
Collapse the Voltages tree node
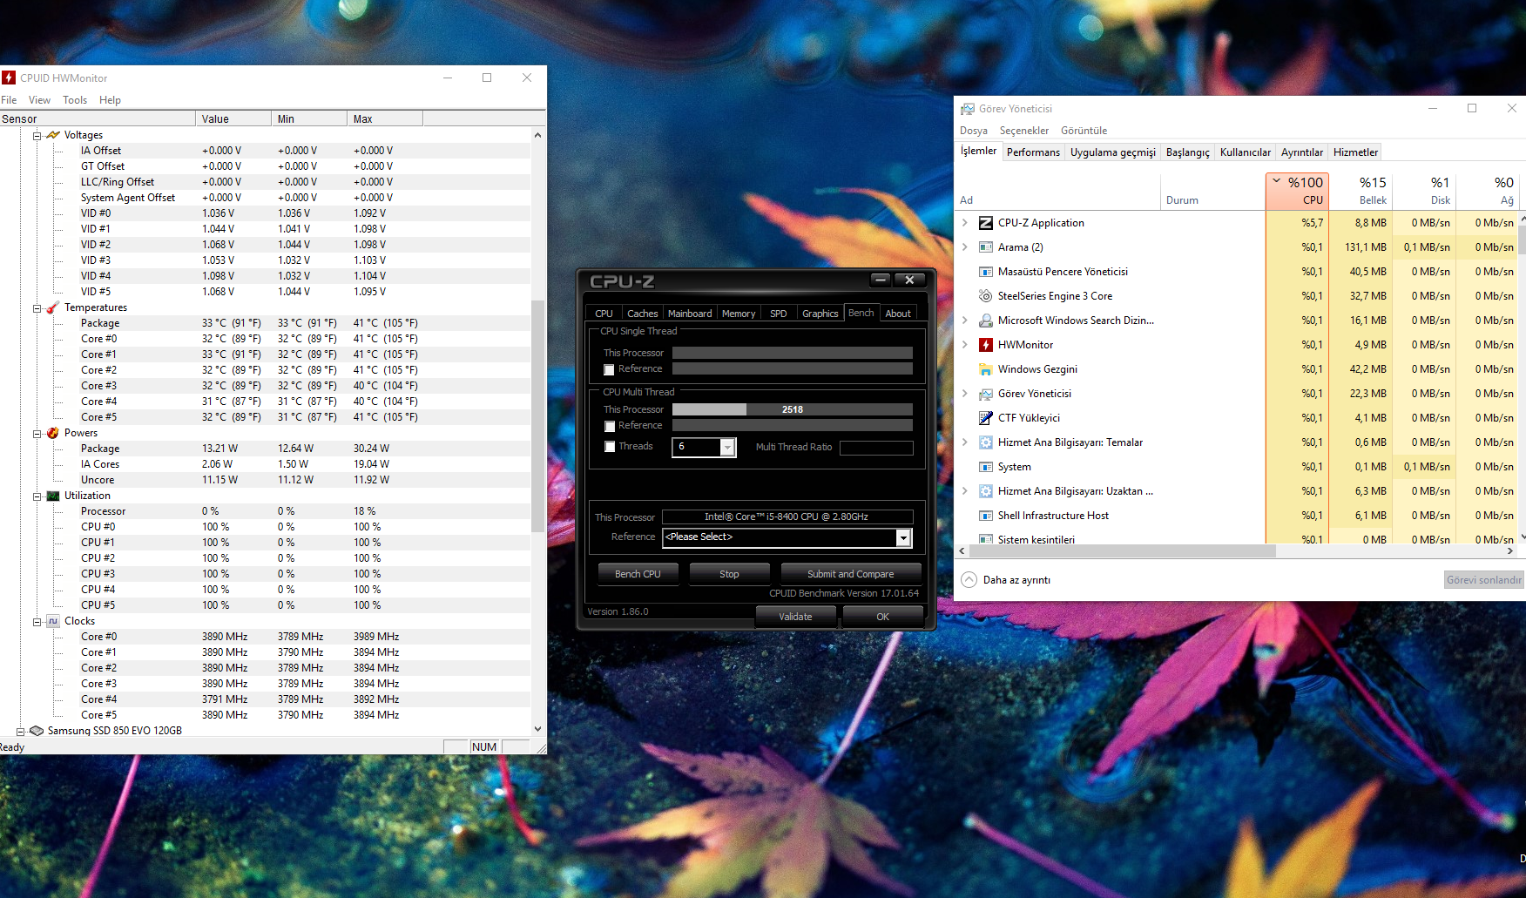pos(37,136)
